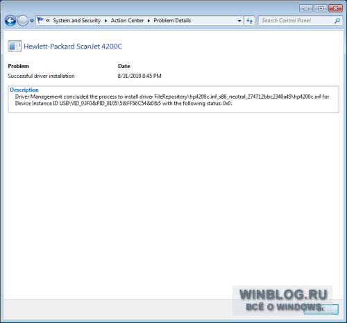This screenshot has height=323, width=347.
Task: Expand arrow after Action Center
Action: point(149,21)
